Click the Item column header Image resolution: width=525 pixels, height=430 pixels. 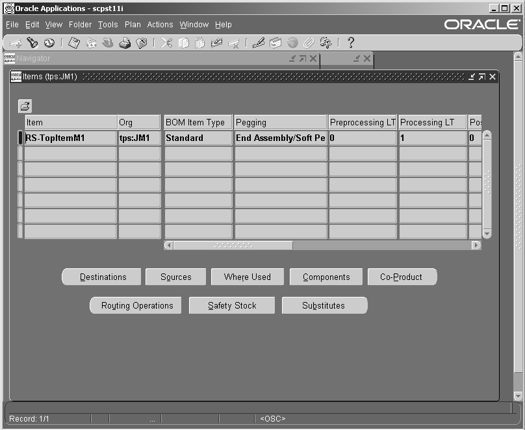(71, 122)
